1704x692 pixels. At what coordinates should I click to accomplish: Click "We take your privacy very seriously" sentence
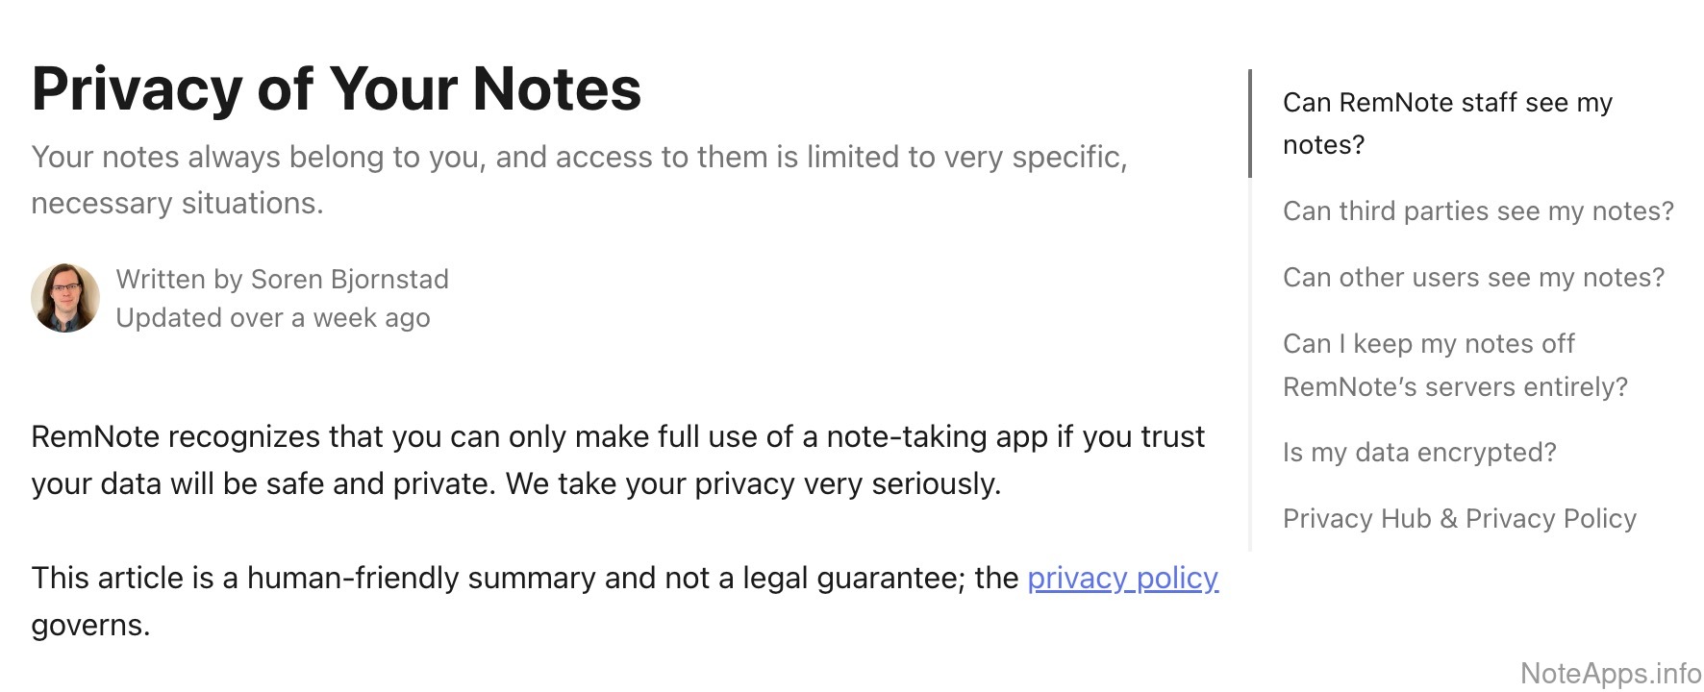click(x=753, y=483)
